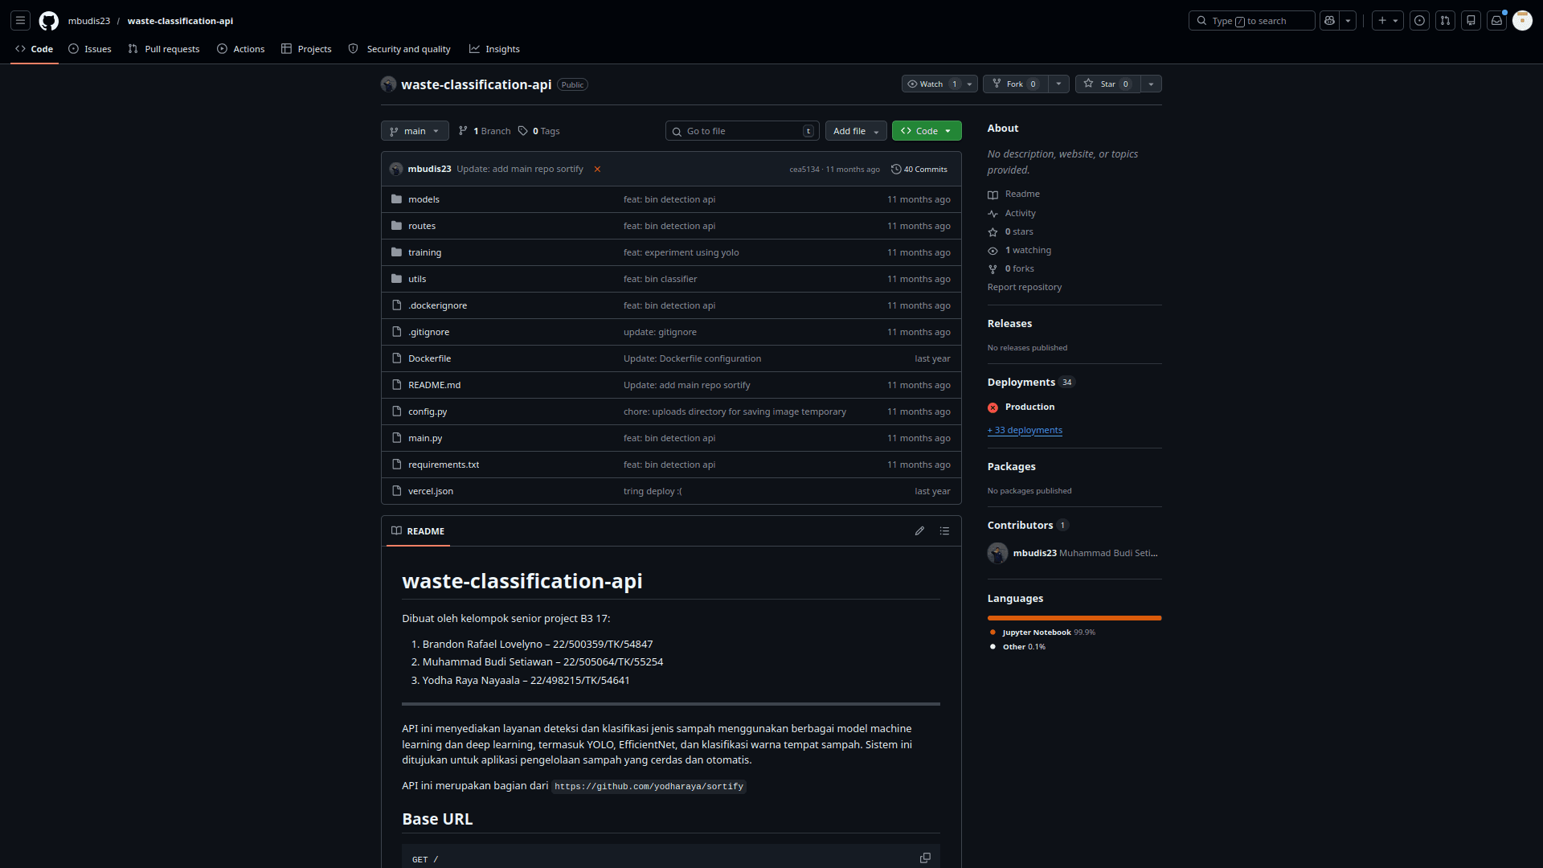
Task: Open notifications inbox icon
Action: click(x=1497, y=21)
